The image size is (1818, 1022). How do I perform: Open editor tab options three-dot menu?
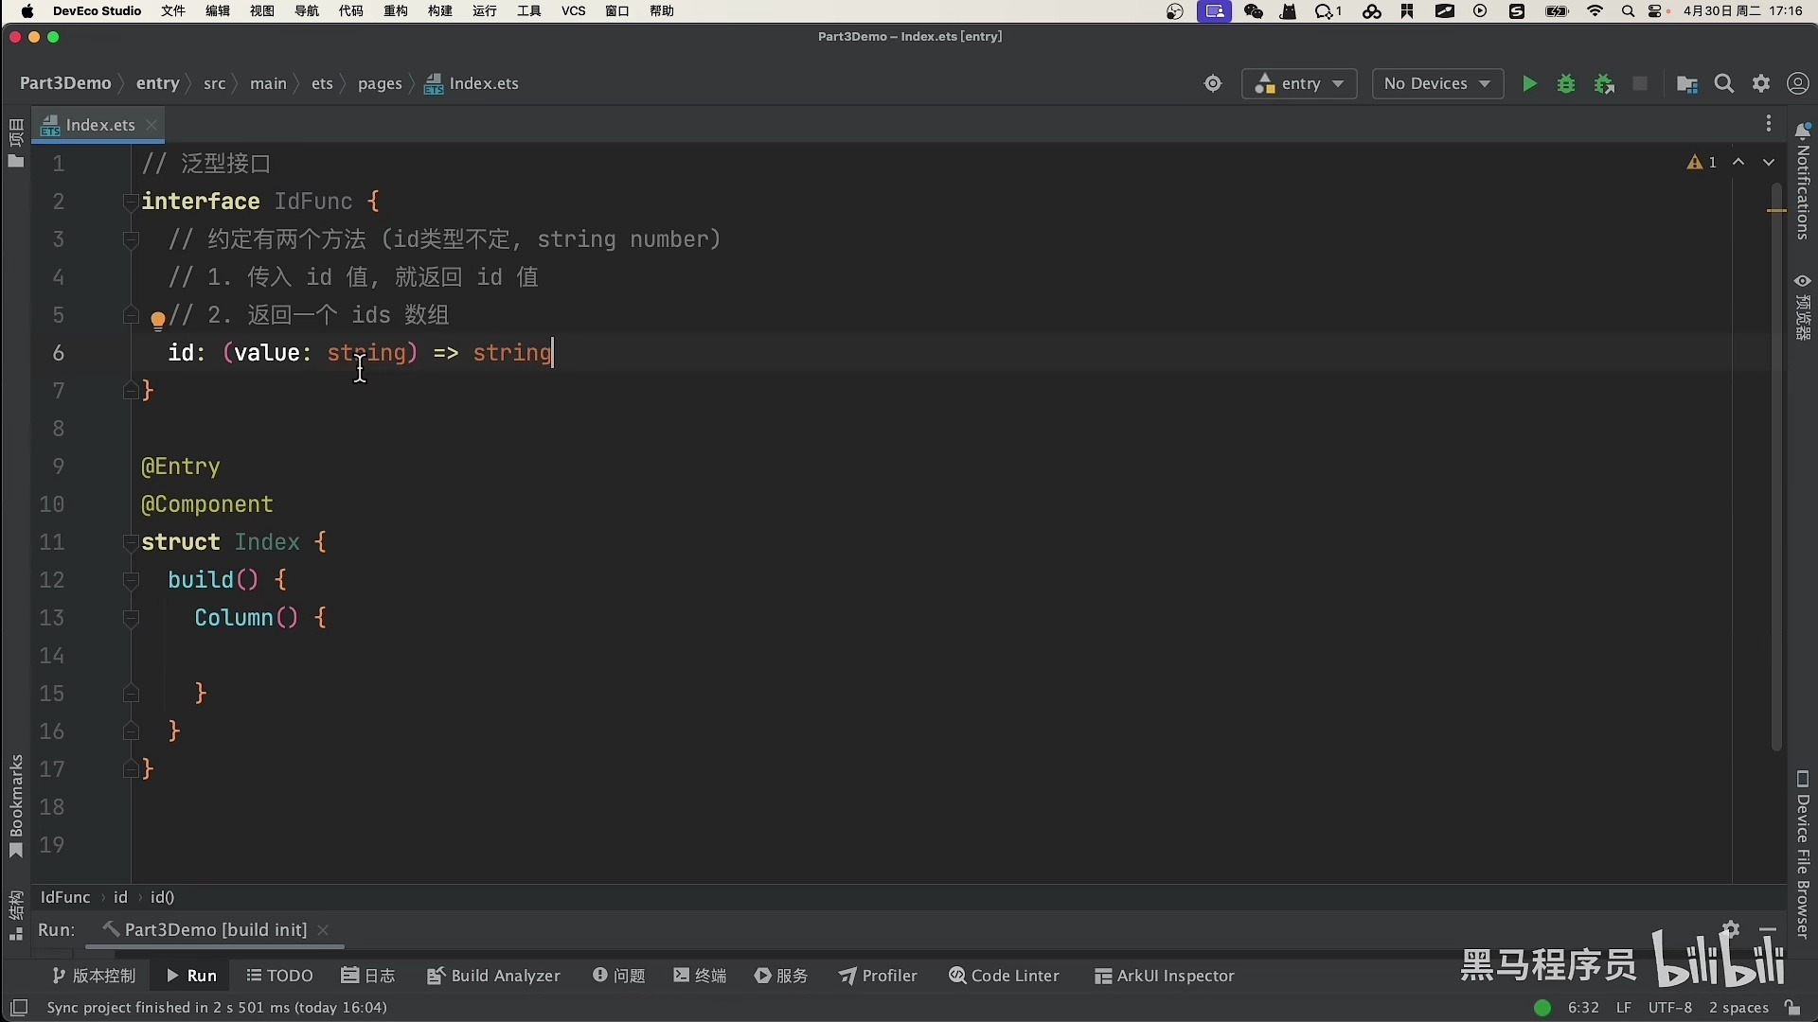(x=1769, y=124)
